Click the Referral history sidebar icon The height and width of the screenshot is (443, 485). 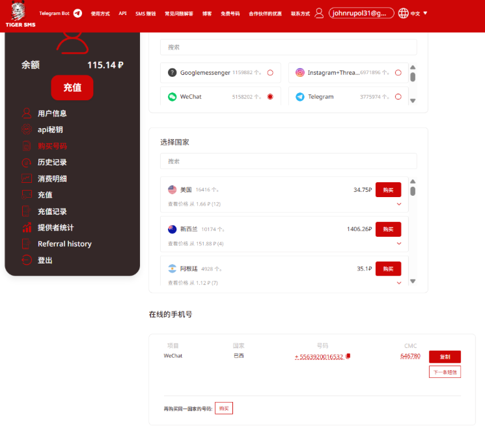click(x=27, y=244)
